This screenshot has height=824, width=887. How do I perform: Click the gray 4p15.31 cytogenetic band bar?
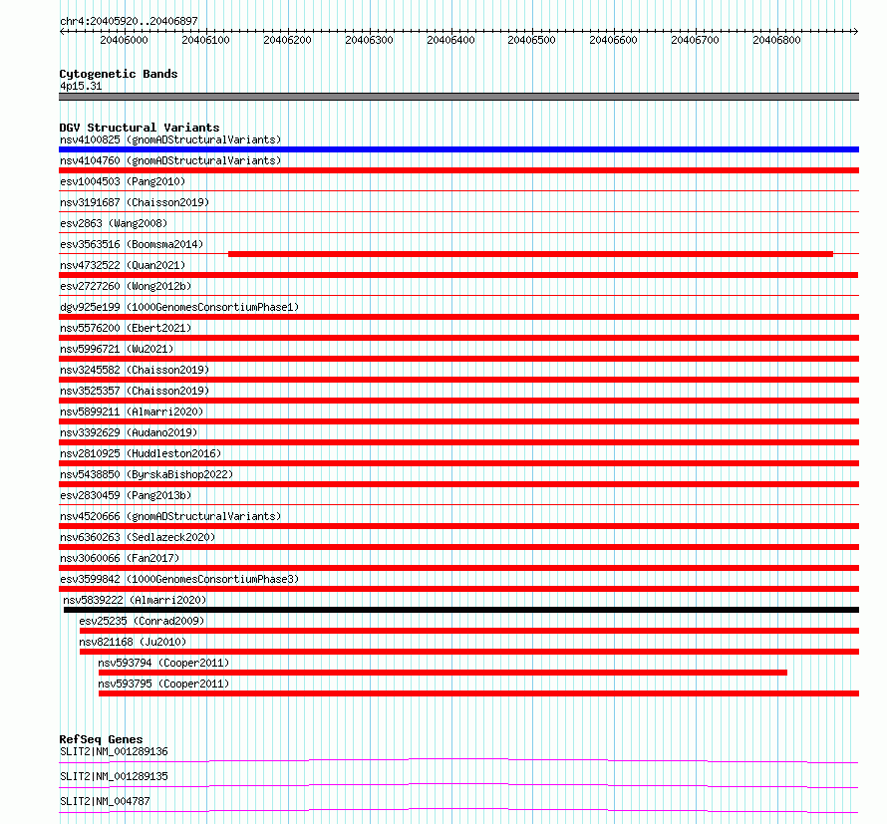coord(458,97)
